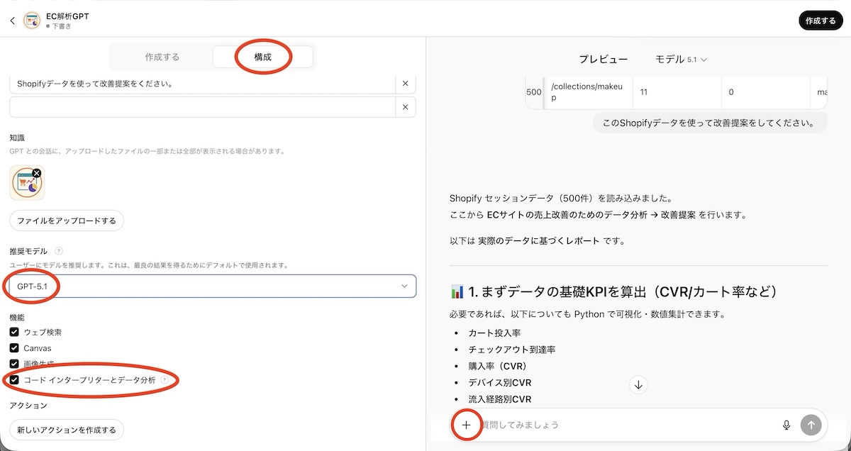Screen dimensions: 851x451
Task: Click the scroll-to-bottom arrow in the preview
Action: click(638, 384)
